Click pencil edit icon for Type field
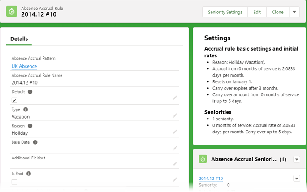Image resolution: width=307 pixels, height=192 pixels. [175, 115]
